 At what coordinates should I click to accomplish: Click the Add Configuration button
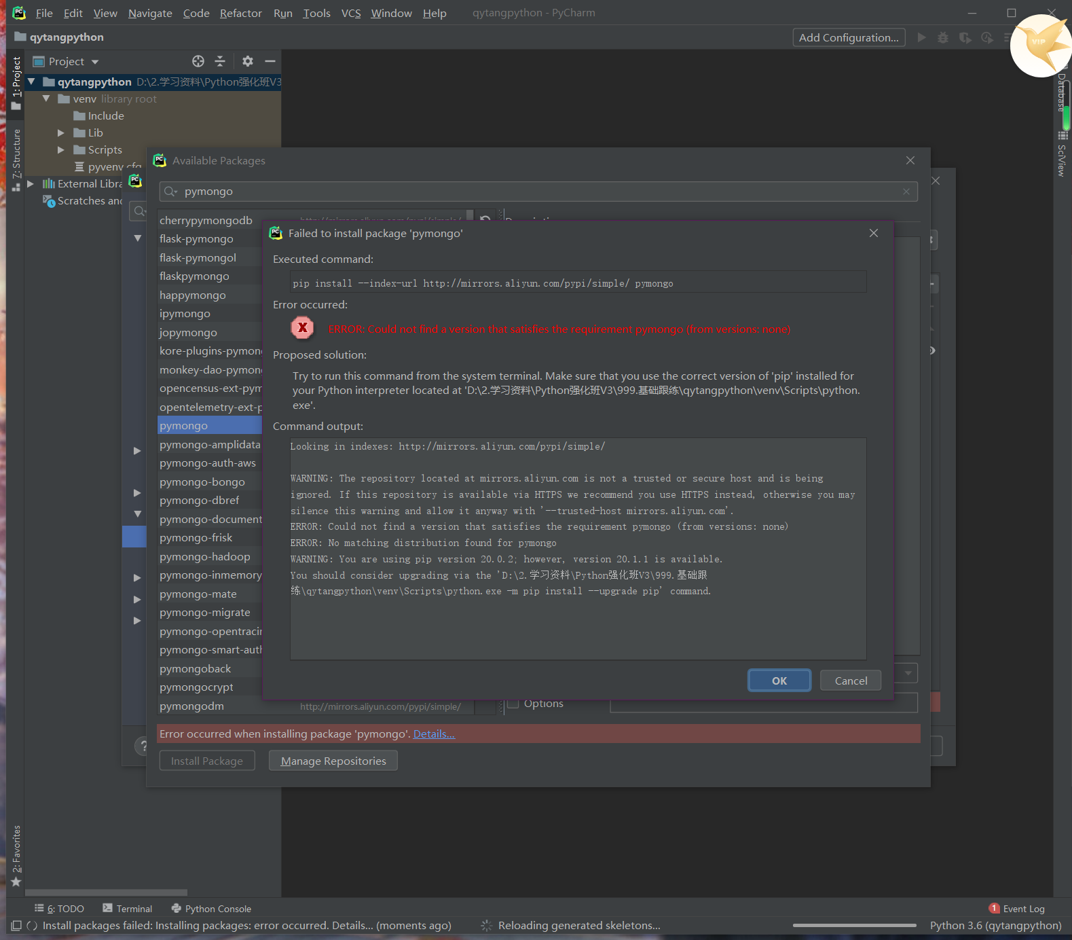click(849, 37)
